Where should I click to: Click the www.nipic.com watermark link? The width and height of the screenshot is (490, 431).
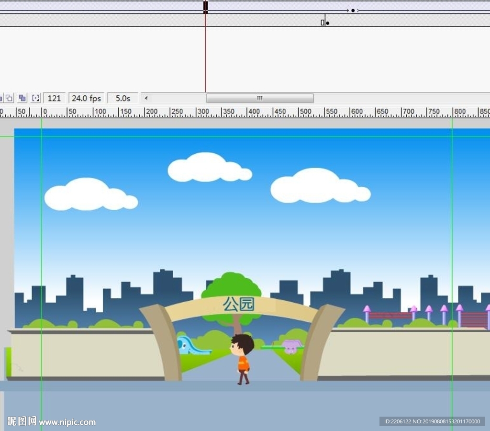tap(67, 422)
